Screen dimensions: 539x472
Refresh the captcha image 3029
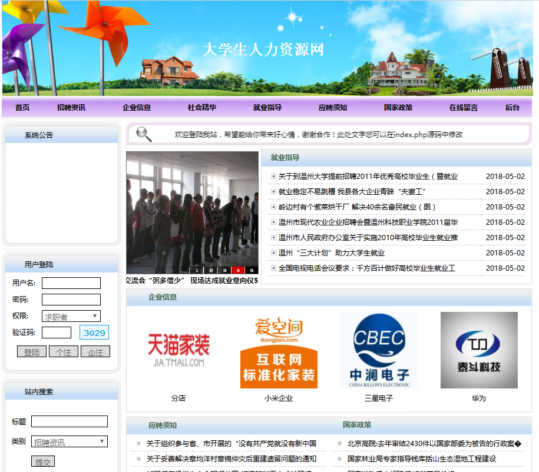94,333
